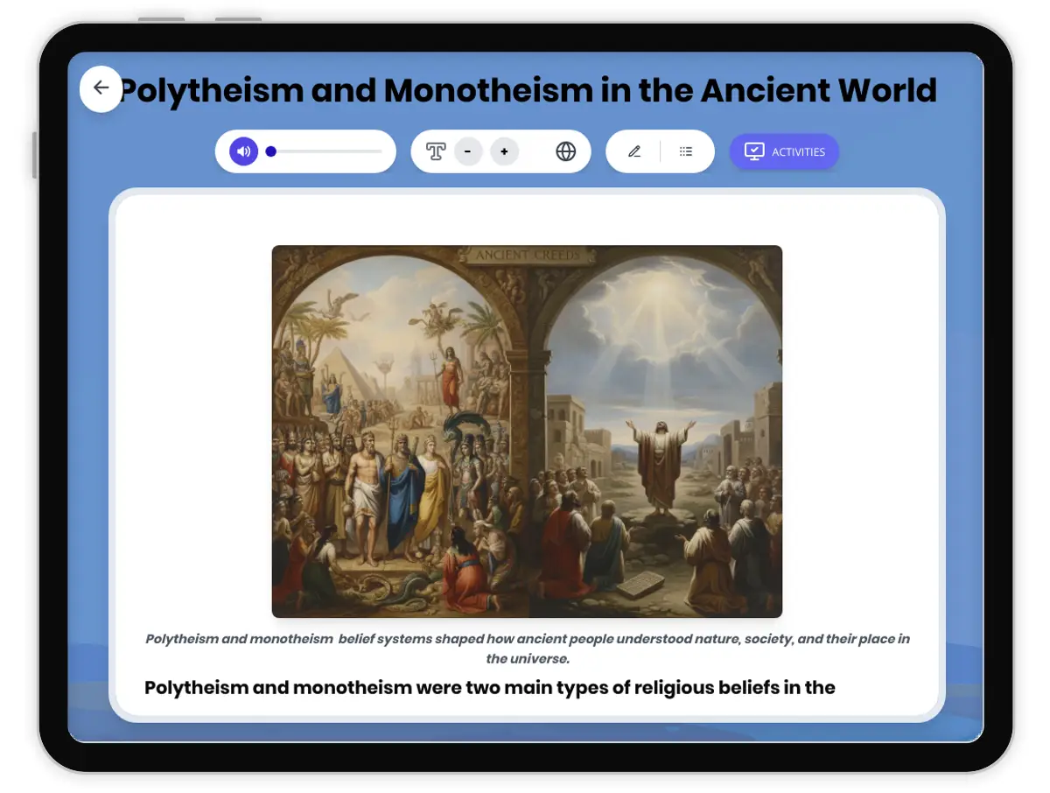Click the speaker icon to toggle narration

coord(241,151)
